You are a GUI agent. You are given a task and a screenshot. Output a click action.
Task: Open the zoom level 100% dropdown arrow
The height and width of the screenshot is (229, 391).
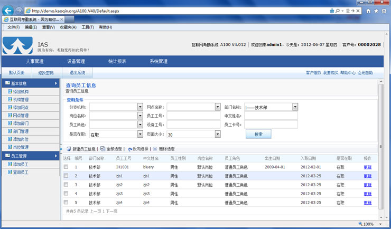[x=380, y=224]
